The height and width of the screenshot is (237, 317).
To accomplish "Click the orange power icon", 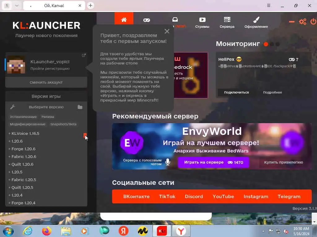I will coord(313,22).
